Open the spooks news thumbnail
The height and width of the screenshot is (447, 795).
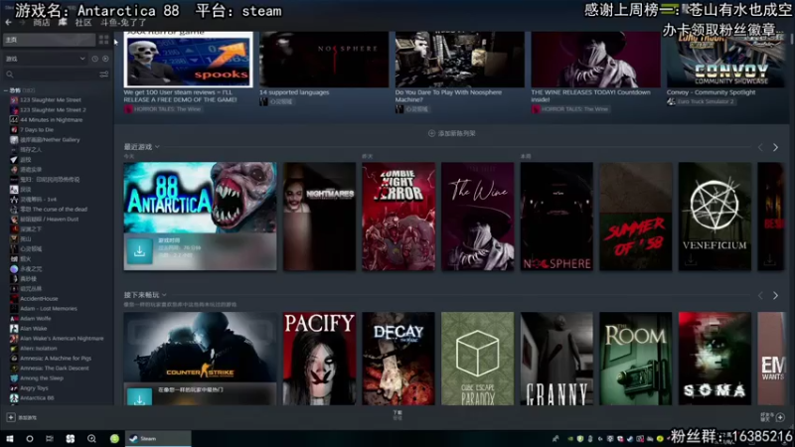(188, 60)
